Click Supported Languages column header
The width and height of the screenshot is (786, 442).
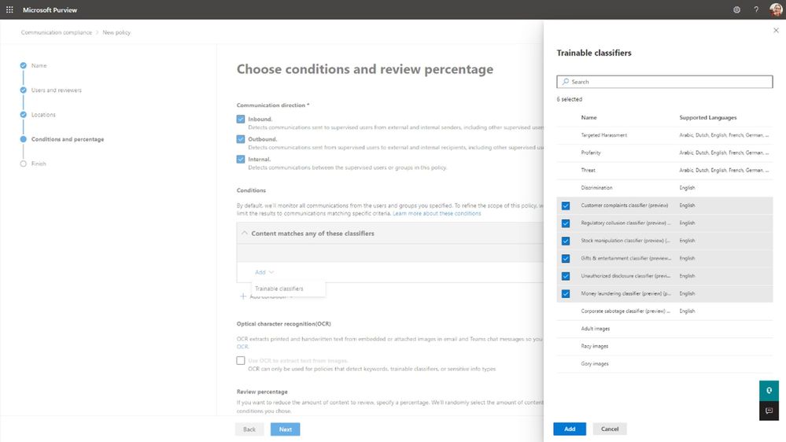(x=708, y=118)
